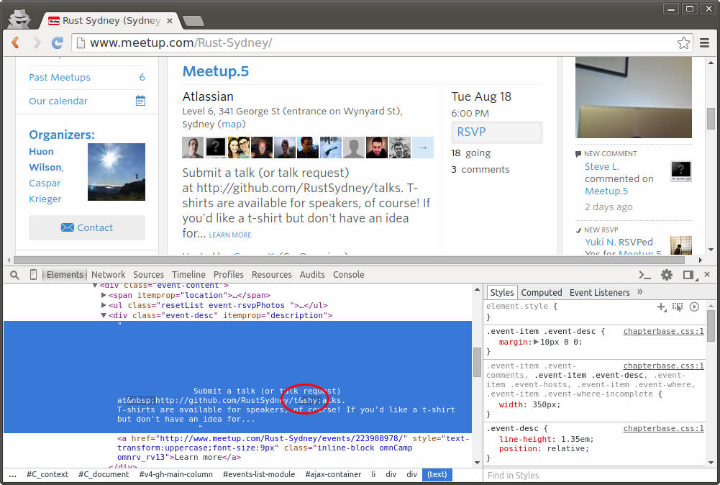Open the Timeline tab
Viewport: 720px width, 485px height.
pos(188,275)
